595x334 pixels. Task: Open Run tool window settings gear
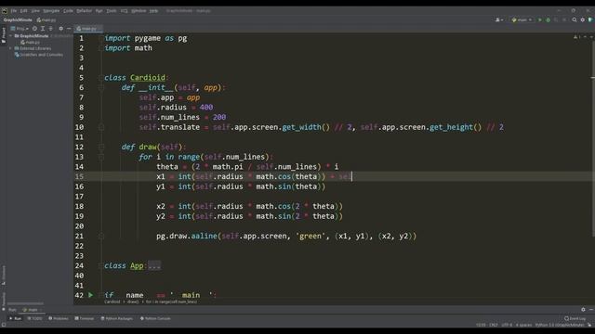tap(583, 309)
